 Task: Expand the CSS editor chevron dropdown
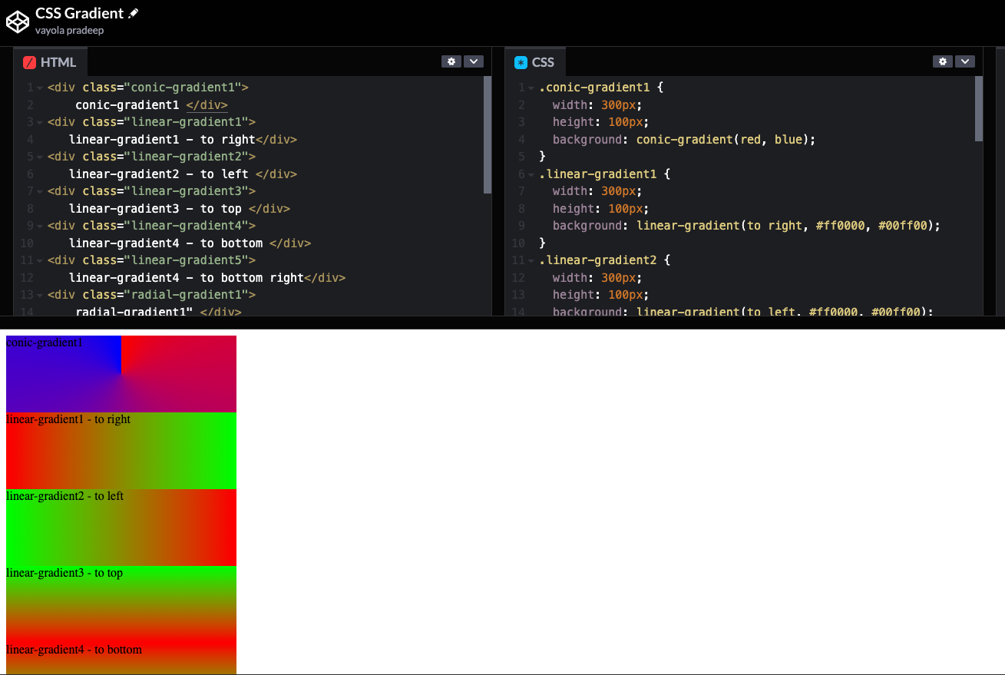(964, 61)
